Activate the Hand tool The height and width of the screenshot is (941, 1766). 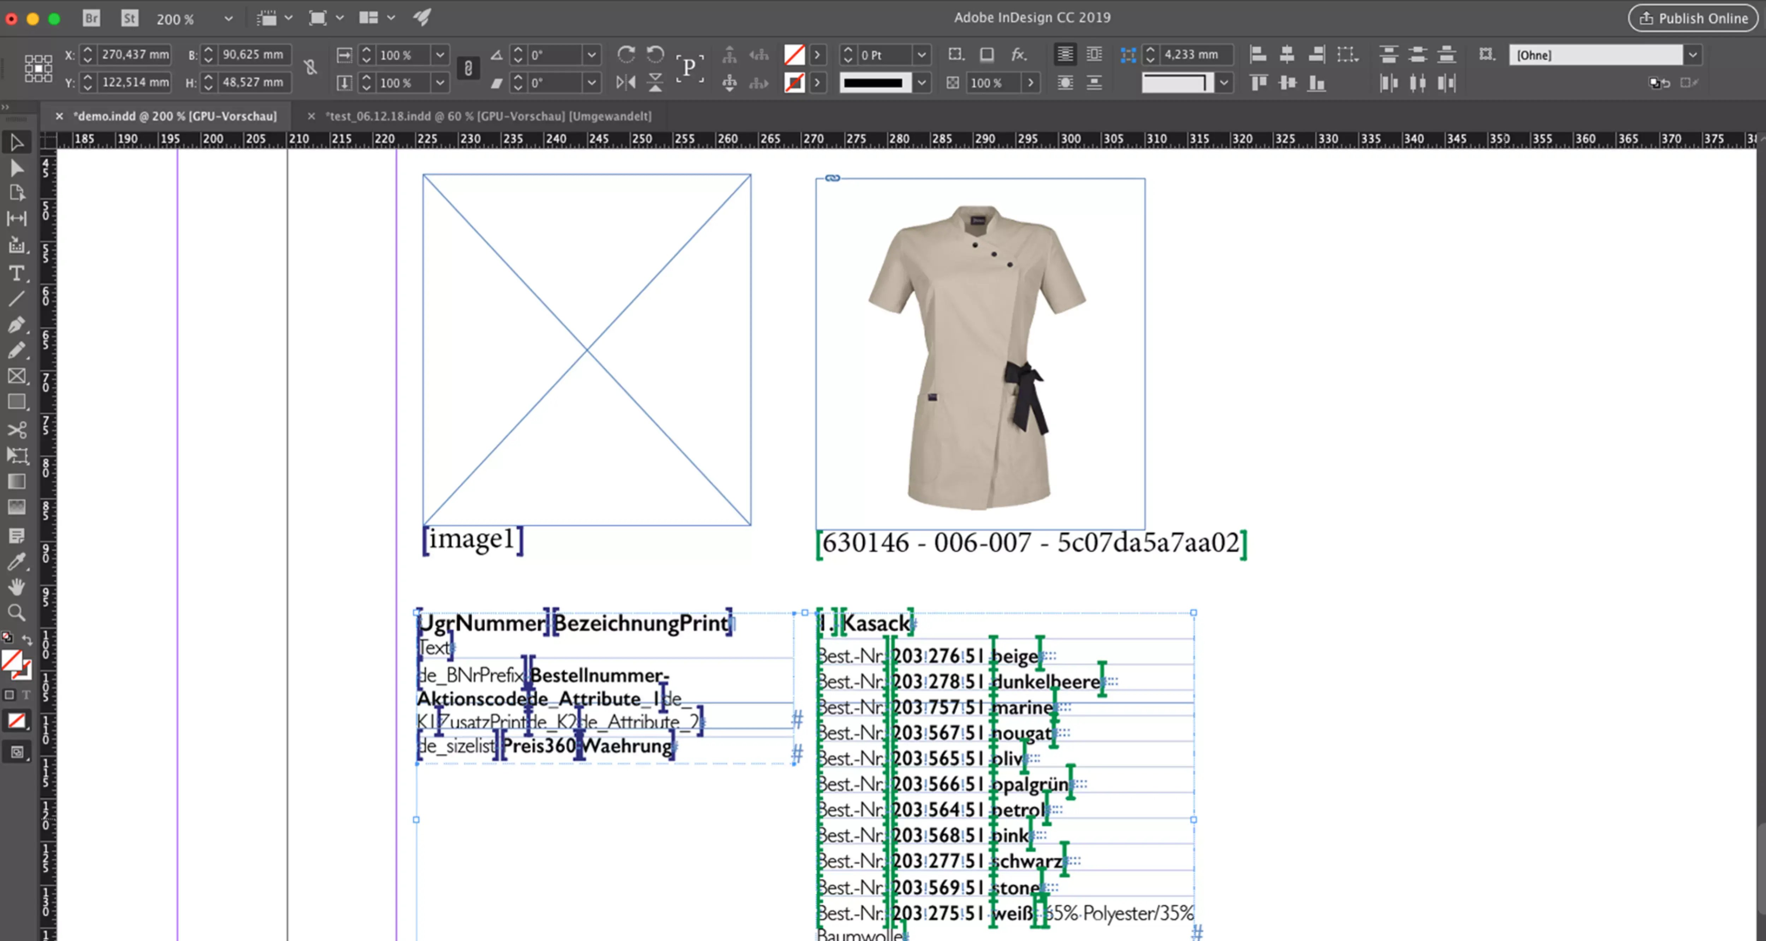coord(17,587)
